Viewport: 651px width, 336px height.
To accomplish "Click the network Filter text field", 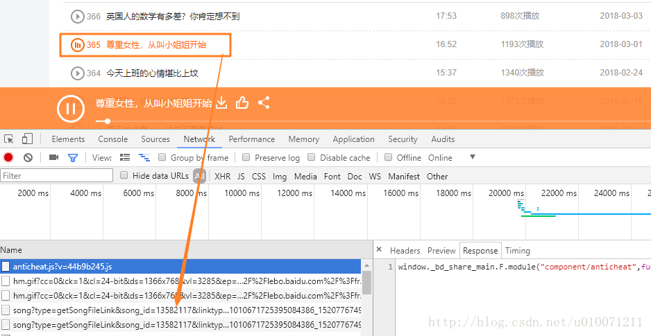I will [56, 176].
